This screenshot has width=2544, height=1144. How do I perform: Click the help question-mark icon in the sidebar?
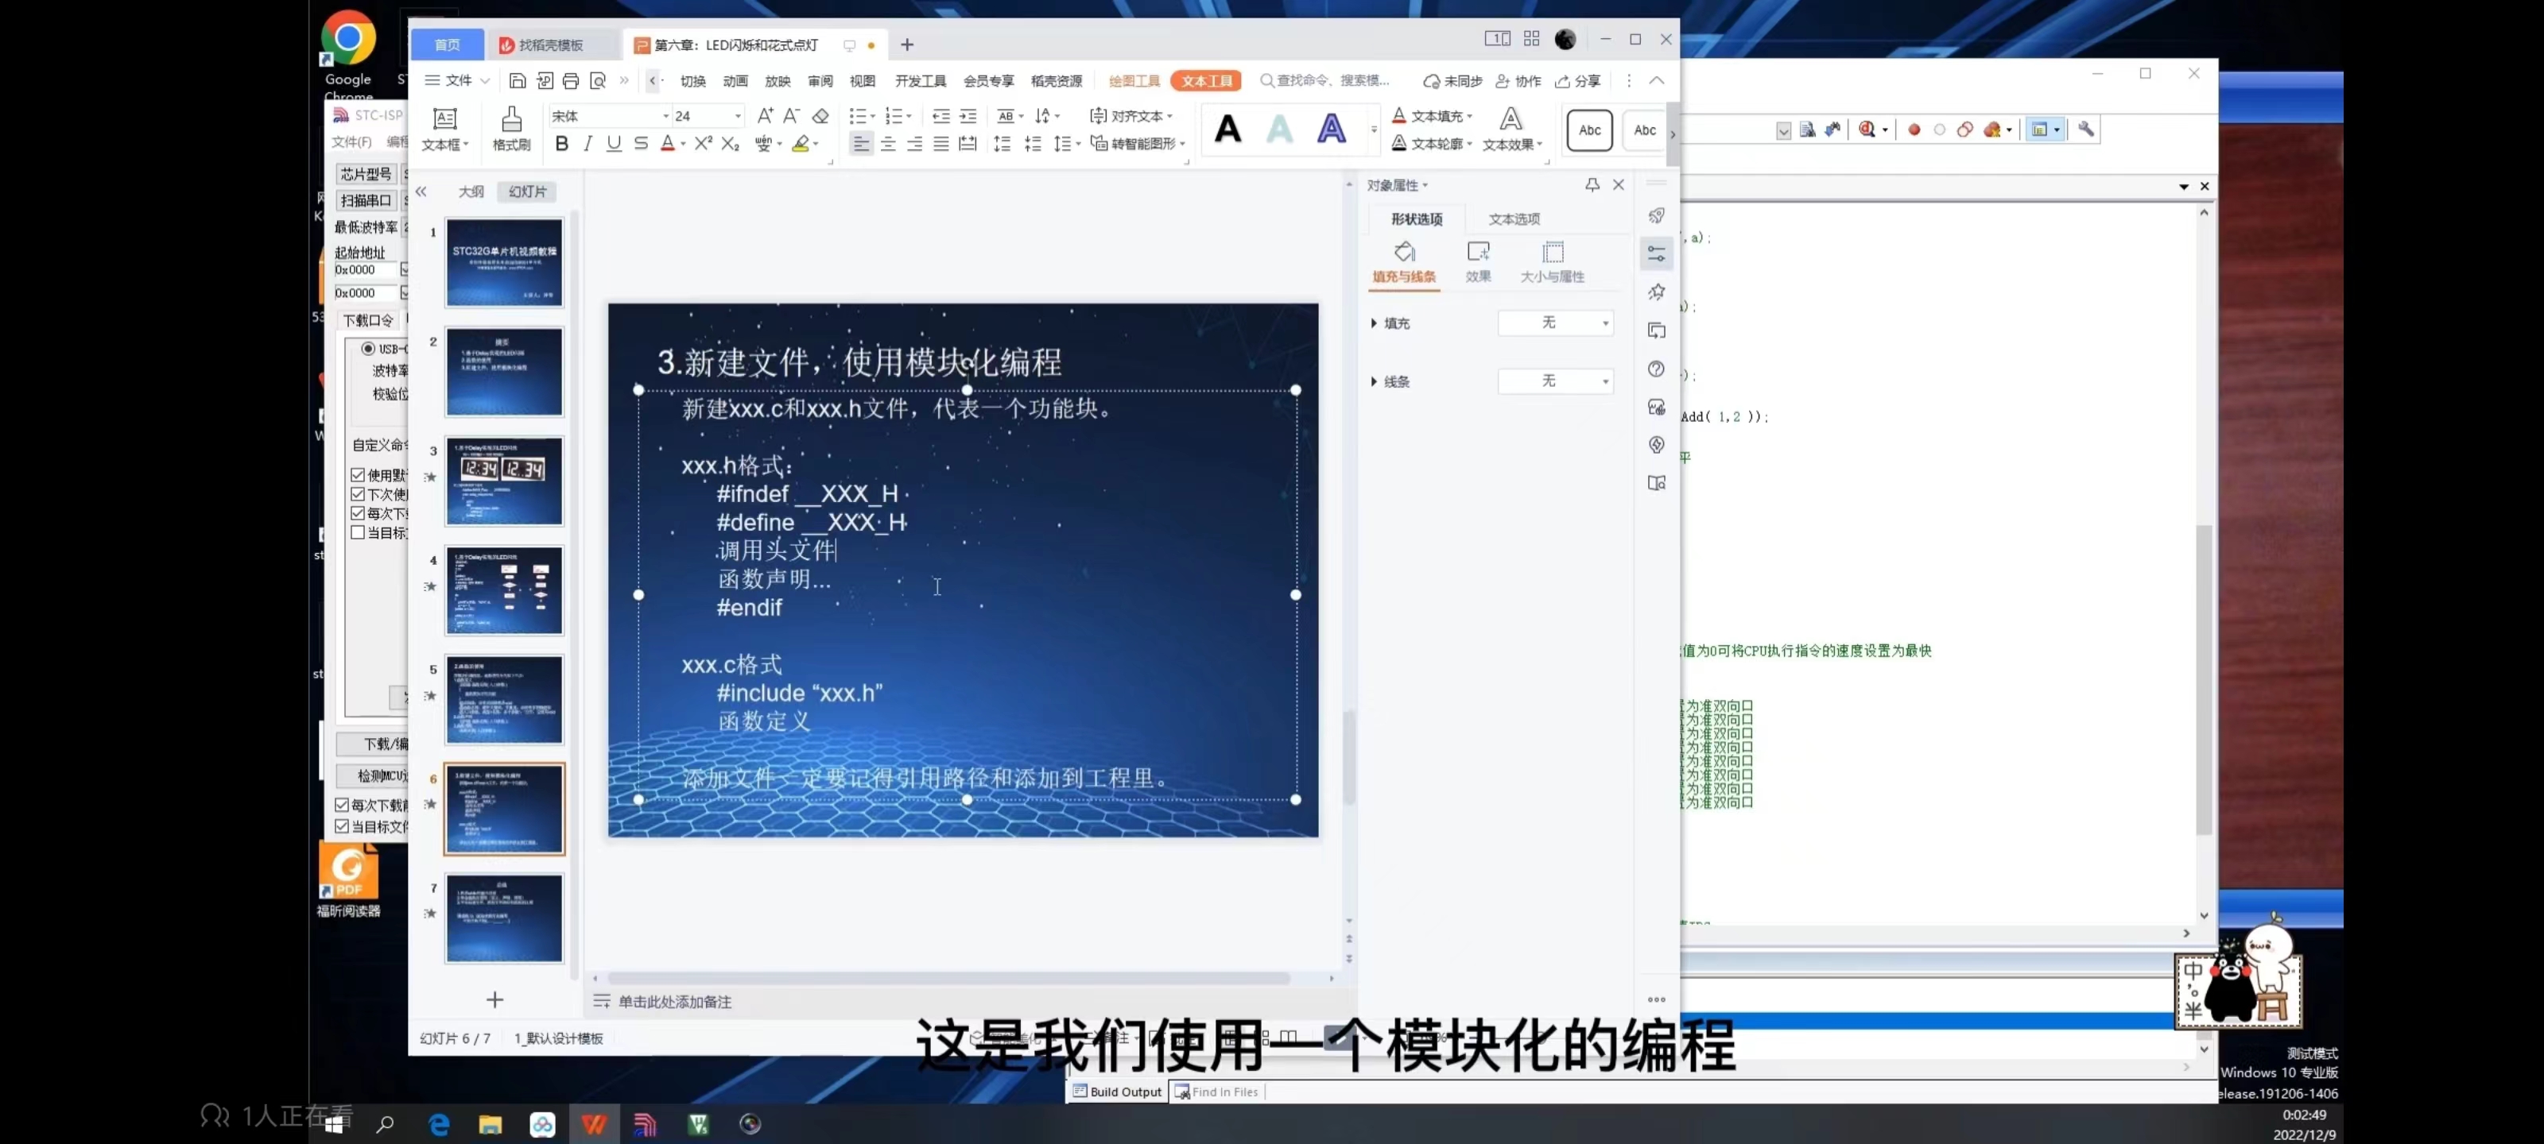1656,369
